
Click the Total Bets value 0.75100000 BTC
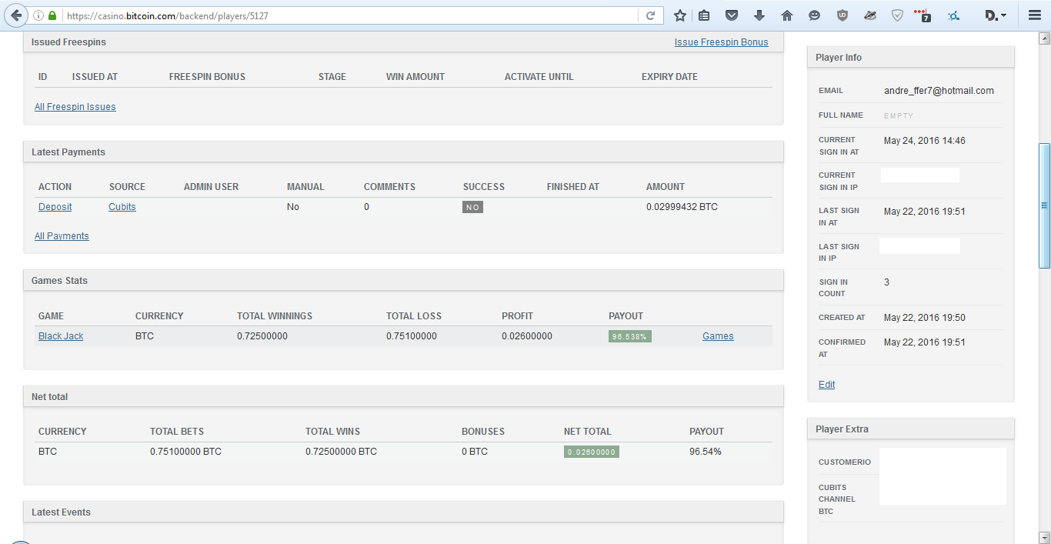pos(185,452)
